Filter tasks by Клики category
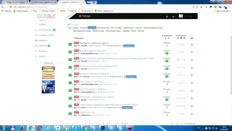This screenshot has height=131, width=232. (75, 28)
